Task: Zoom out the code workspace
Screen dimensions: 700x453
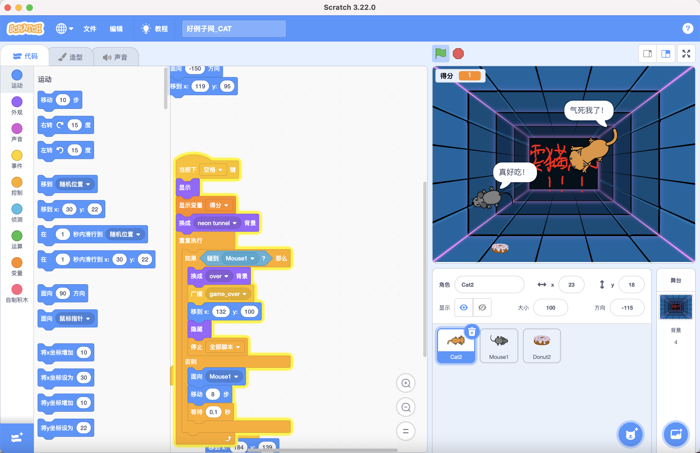Action: (x=406, y=407)
